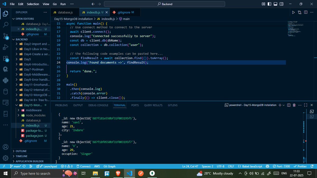Collapse the BACKEND folder section

(22, 39)
